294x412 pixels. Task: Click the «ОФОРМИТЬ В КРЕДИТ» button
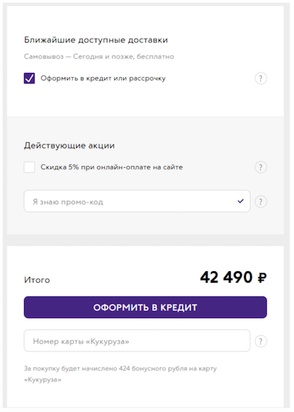[x=145, y=307]
